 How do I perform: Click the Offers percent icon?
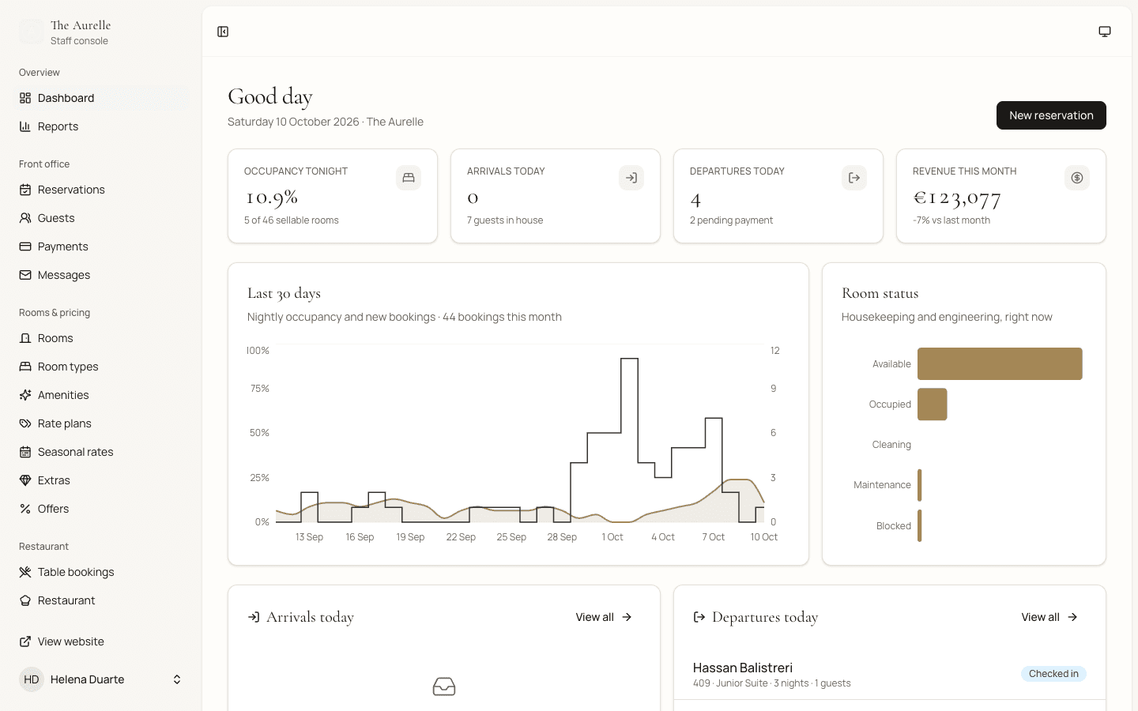point(25,509)
